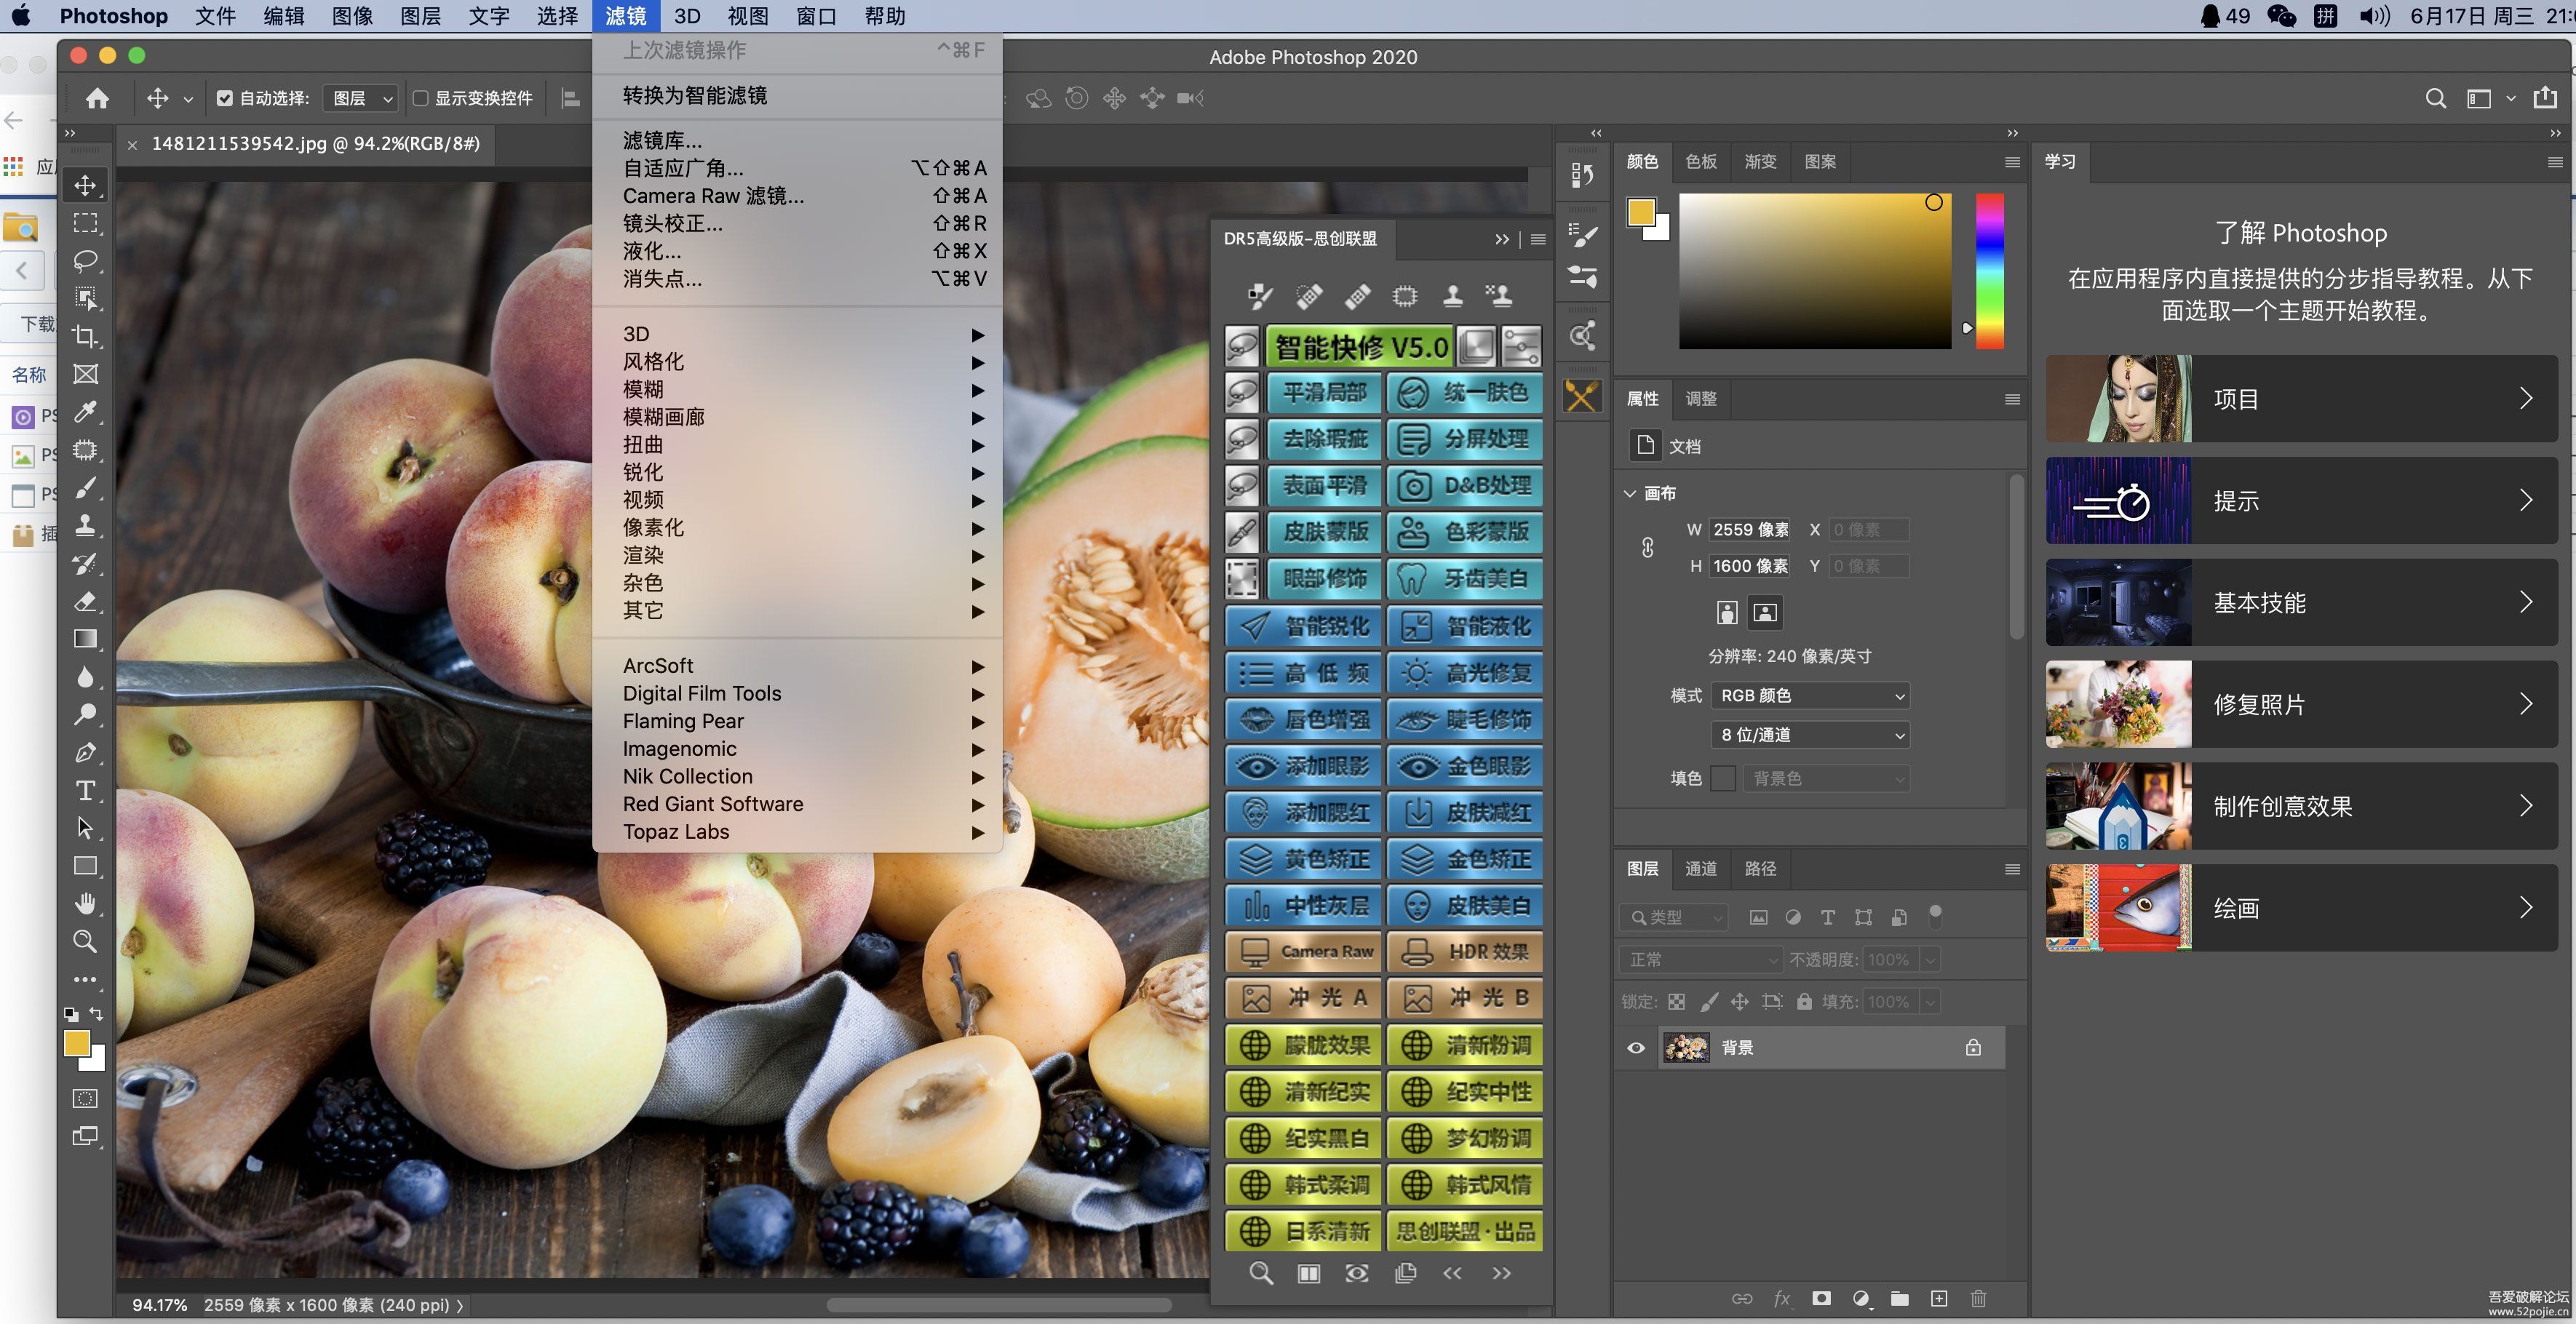Viewport: 2576px width, 1324px height.
Task: Hide the 背景 layer with eye icon
Action: (x=1636, y=1048)
